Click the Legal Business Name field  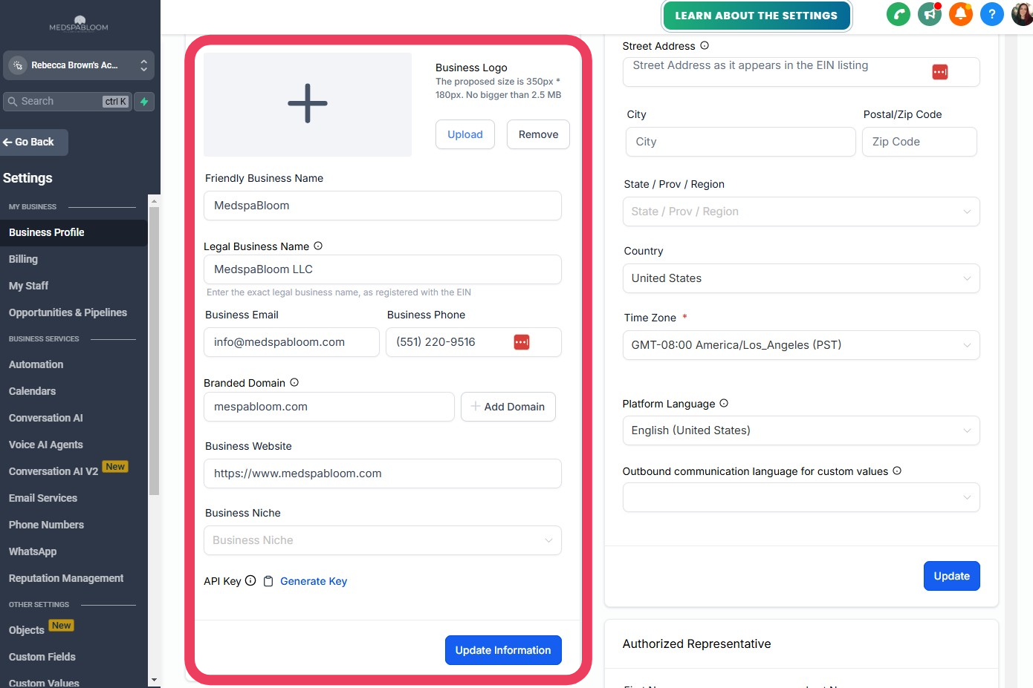tap(383, 269)
